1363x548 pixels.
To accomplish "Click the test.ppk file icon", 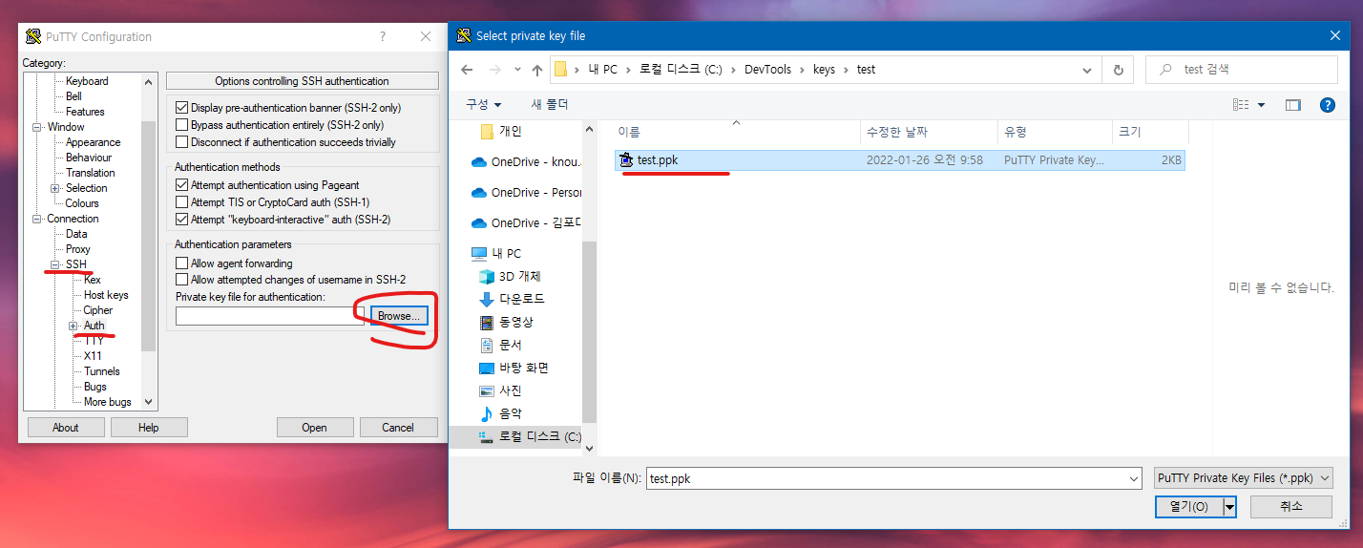I will click(x=626, y=160).
